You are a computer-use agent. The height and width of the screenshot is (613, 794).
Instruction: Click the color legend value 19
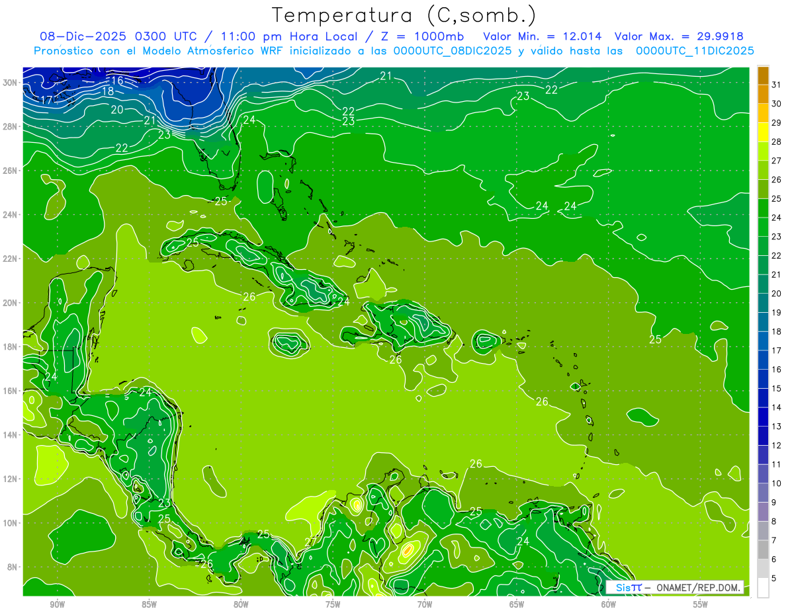click(x=776, y=312)
